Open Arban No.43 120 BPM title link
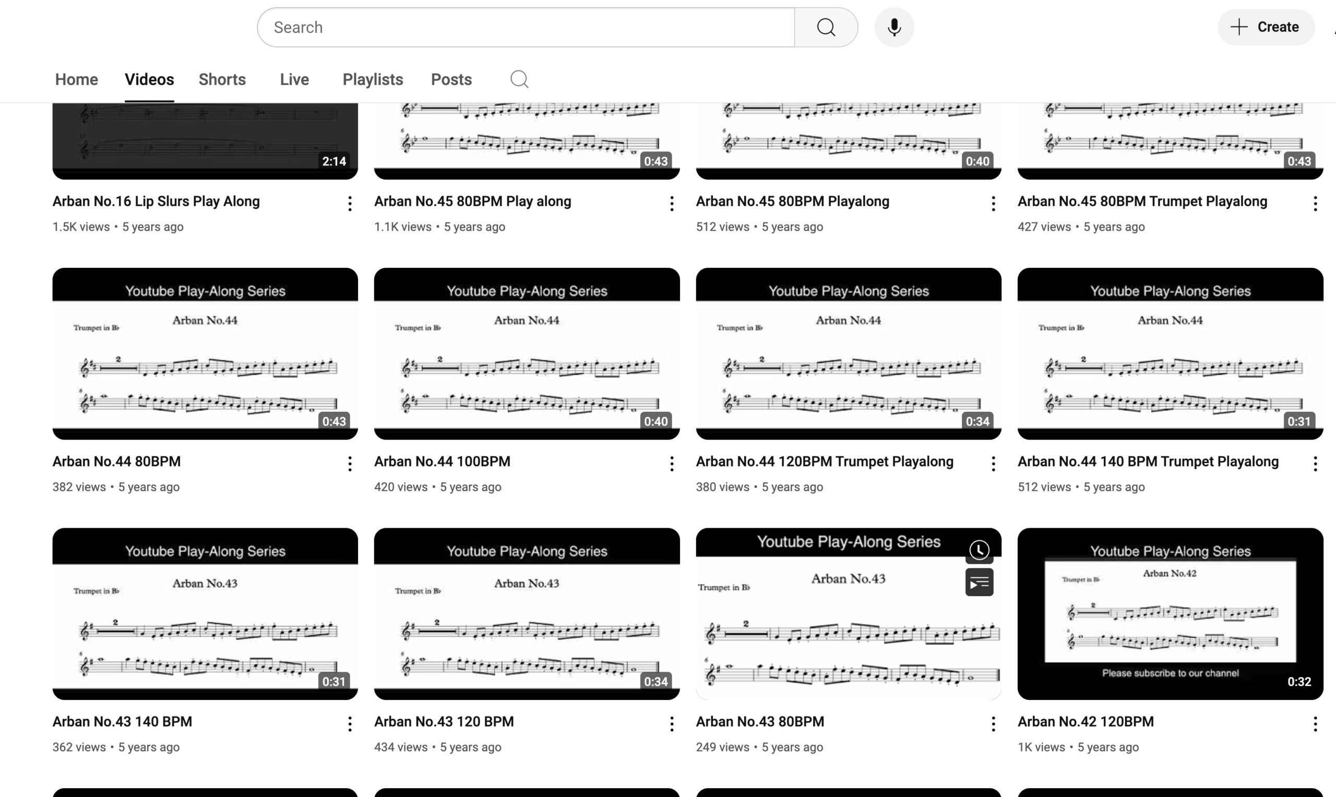Screen dimensions: 1336x797 coord(444,721)
